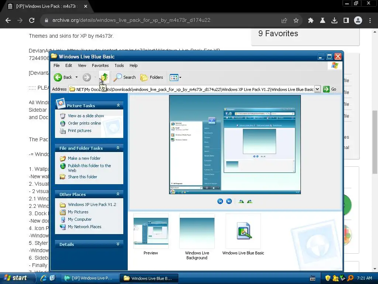Open Chrome downloads icon
This screenshot has height=284, width=378.
334,21
